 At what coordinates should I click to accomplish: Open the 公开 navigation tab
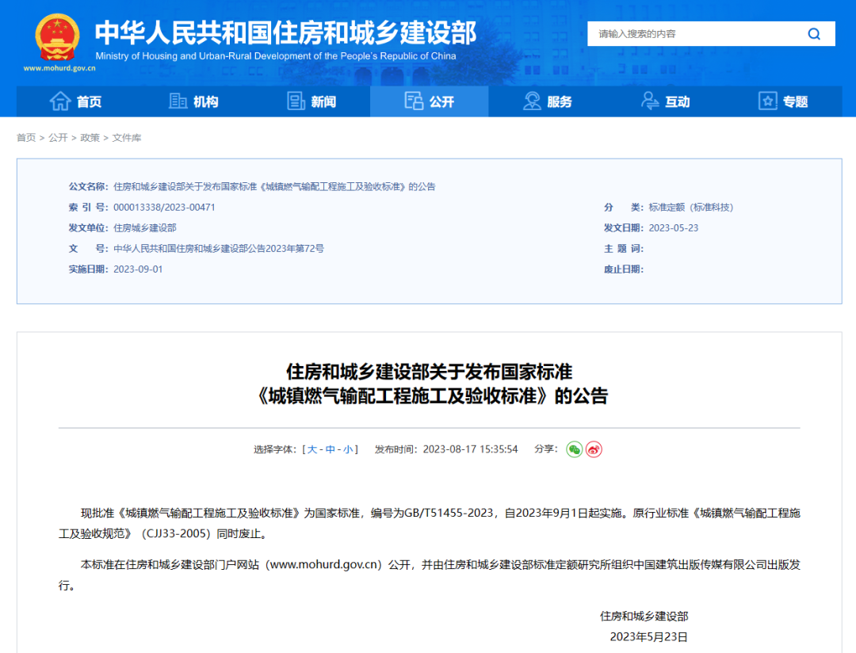pos(429,101)
